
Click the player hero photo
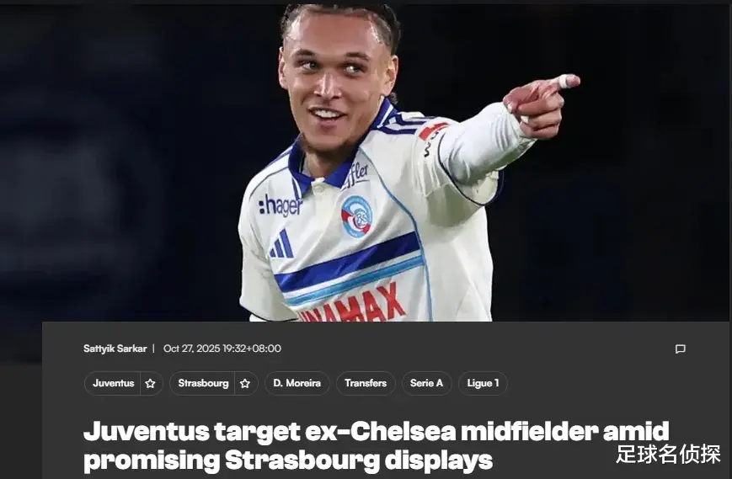pos(366,161)
